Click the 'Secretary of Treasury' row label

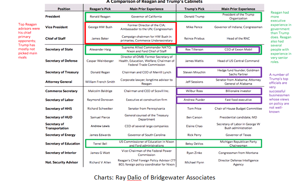62,72
